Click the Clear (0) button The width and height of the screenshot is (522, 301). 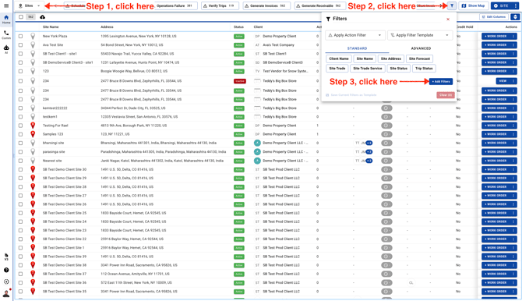[446, 95]
